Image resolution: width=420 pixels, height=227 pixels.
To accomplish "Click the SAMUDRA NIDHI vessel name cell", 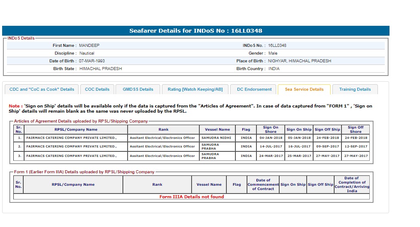I will (216, 138).
